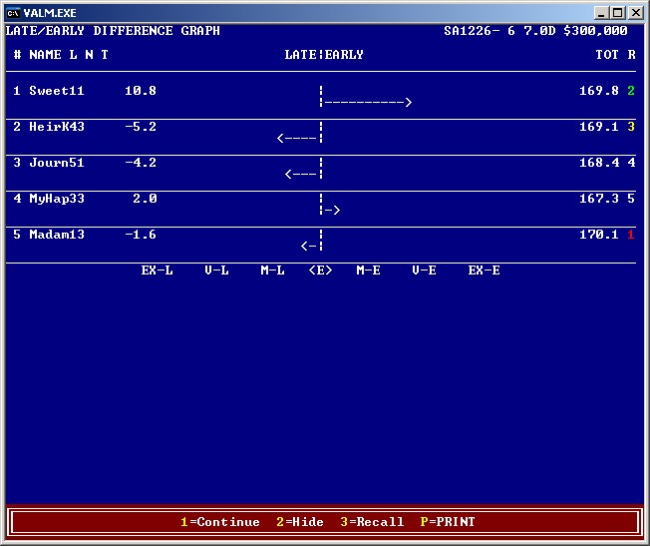The height and width of the screenshot is (546, 650).
Task: Click the -4.2 difference value
Action: tap(141, 163)
